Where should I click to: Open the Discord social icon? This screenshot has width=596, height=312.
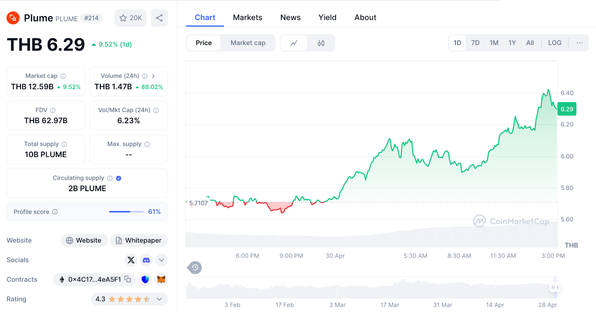(x=146, y=260)
